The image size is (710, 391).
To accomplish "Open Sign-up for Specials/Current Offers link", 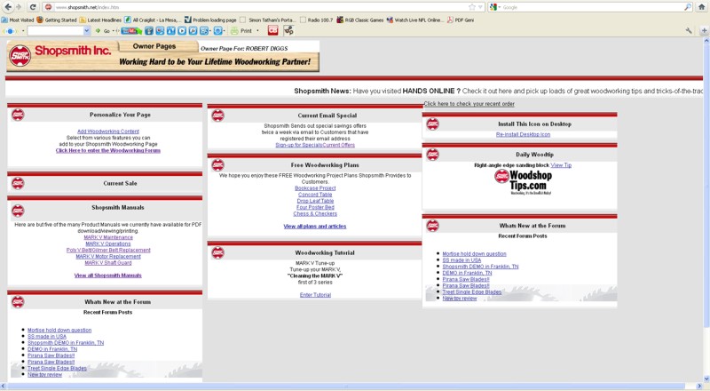I will point(315,145).
